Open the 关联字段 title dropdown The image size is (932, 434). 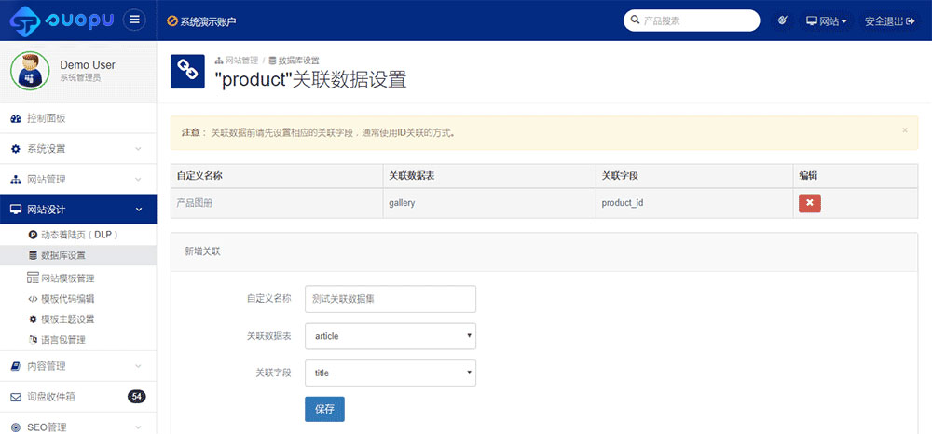(391, 373)
